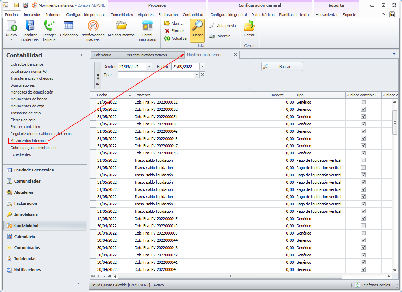
Task: Click Abrir in the Lista group
Action: 174,23
